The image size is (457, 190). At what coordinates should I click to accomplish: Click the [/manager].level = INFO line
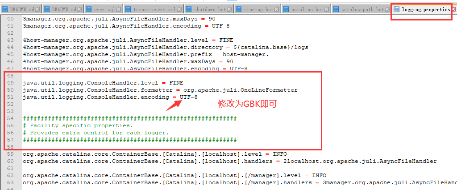click(174, 175)
